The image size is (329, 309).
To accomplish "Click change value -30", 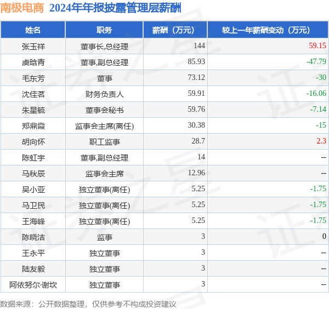I will pyautogui.click(x=321, y=77).
